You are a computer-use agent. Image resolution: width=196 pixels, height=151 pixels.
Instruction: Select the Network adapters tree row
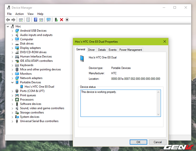click(31, 78)
